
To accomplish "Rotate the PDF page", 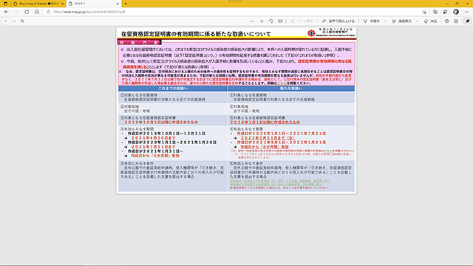I will [271, 21].
